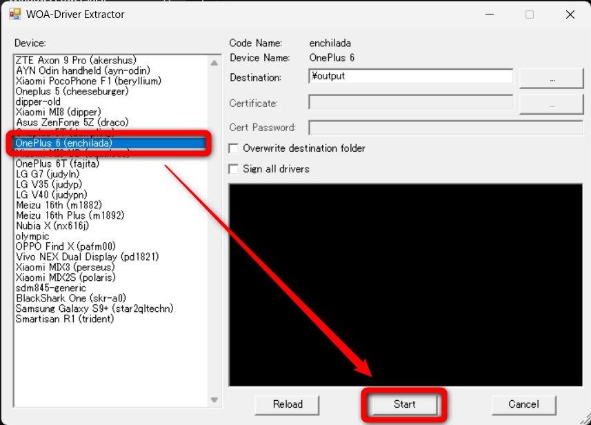The image size is (591, 425).
Task: Select Vivo NEX Dual Display (pd1821)
Action: [x=87, y=257]
